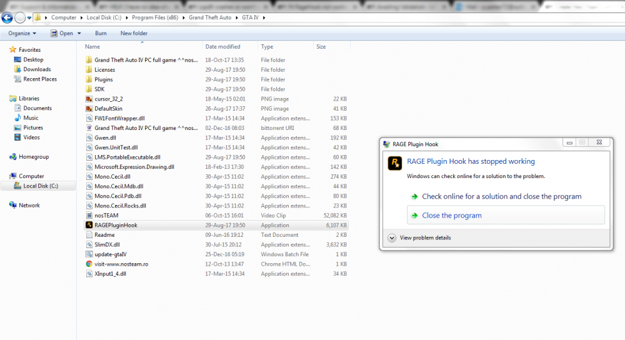
Task: Click RAGEPluginHook size cell 6,107 KB
Action: (336, 225)
